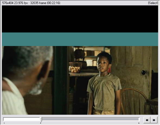
Task: Click the gray-haired man in the preview
Action: 27,80
